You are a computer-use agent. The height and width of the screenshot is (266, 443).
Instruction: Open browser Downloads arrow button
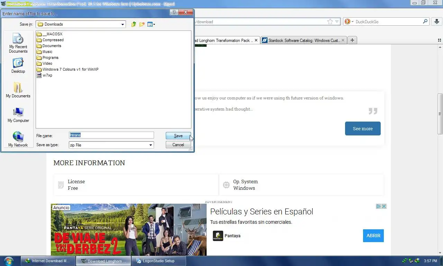436,21
